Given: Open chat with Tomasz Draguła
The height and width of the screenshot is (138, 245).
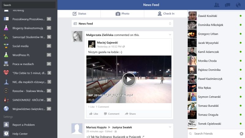Looking at the screenshot, I should pyautogui.click(x=216, y=115).
